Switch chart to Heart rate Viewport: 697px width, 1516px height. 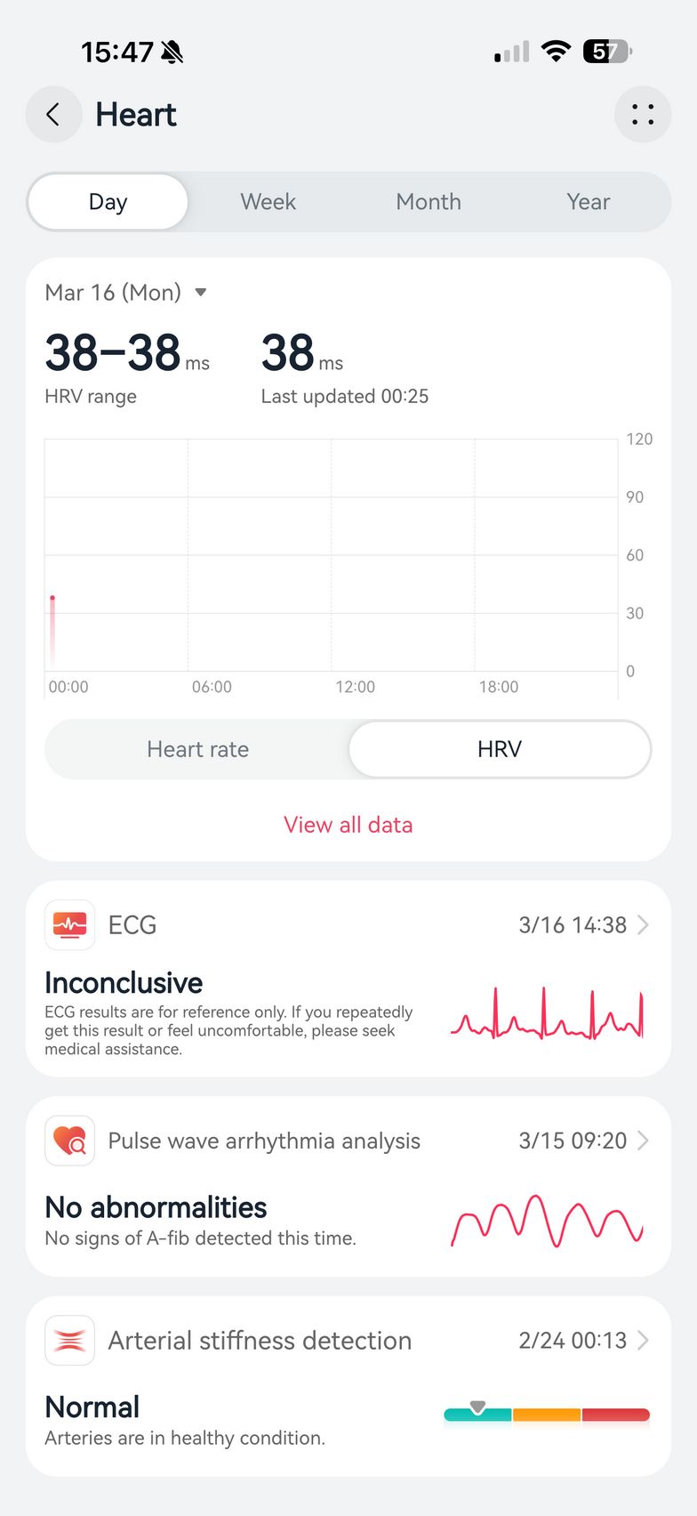(197, 749)
